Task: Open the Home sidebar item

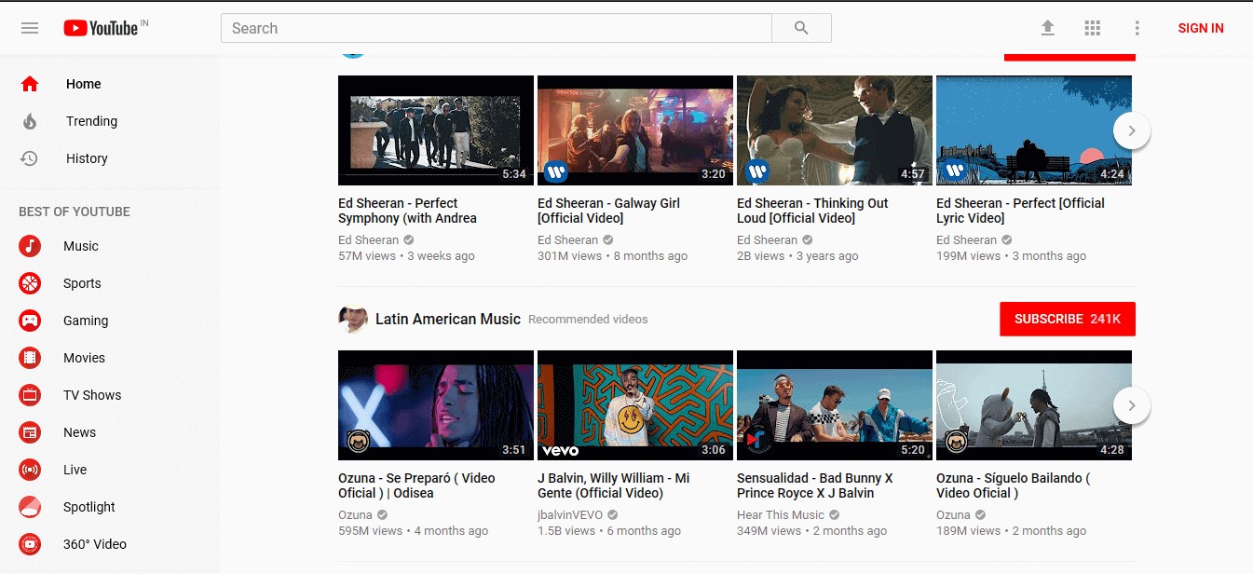Action: pos(110,84)
